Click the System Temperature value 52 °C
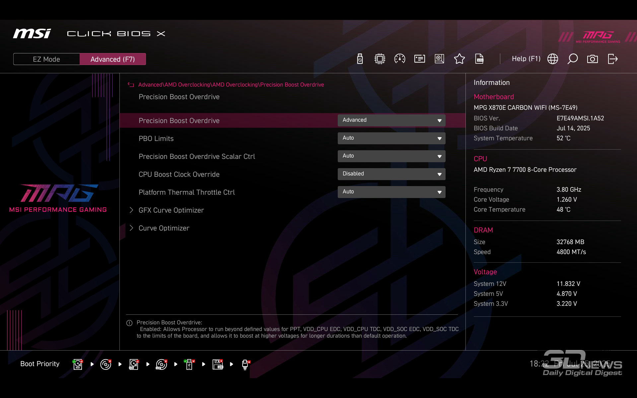 (563, 138)
